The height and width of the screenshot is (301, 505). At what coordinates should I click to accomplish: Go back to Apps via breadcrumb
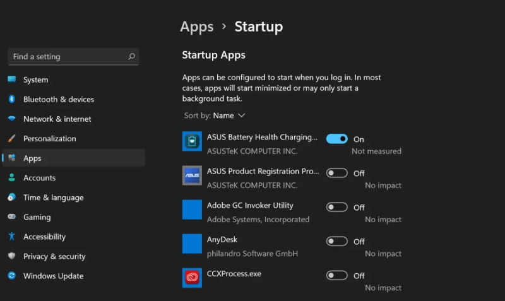pyautogui.click(x=197, y=27)
